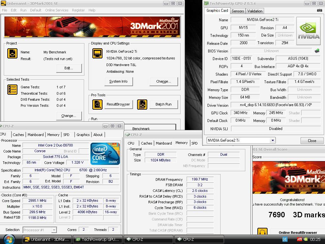The width and height of the screenshot is (325, 244).
Task: Click Change... under Selected Tests
Action: pyautogui.click(x=69, y=116)
